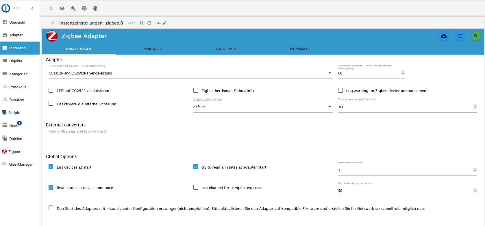The image size is (485, 226).
Task: Open Übersicht in the sidebar
Action: tap(20, 22)
